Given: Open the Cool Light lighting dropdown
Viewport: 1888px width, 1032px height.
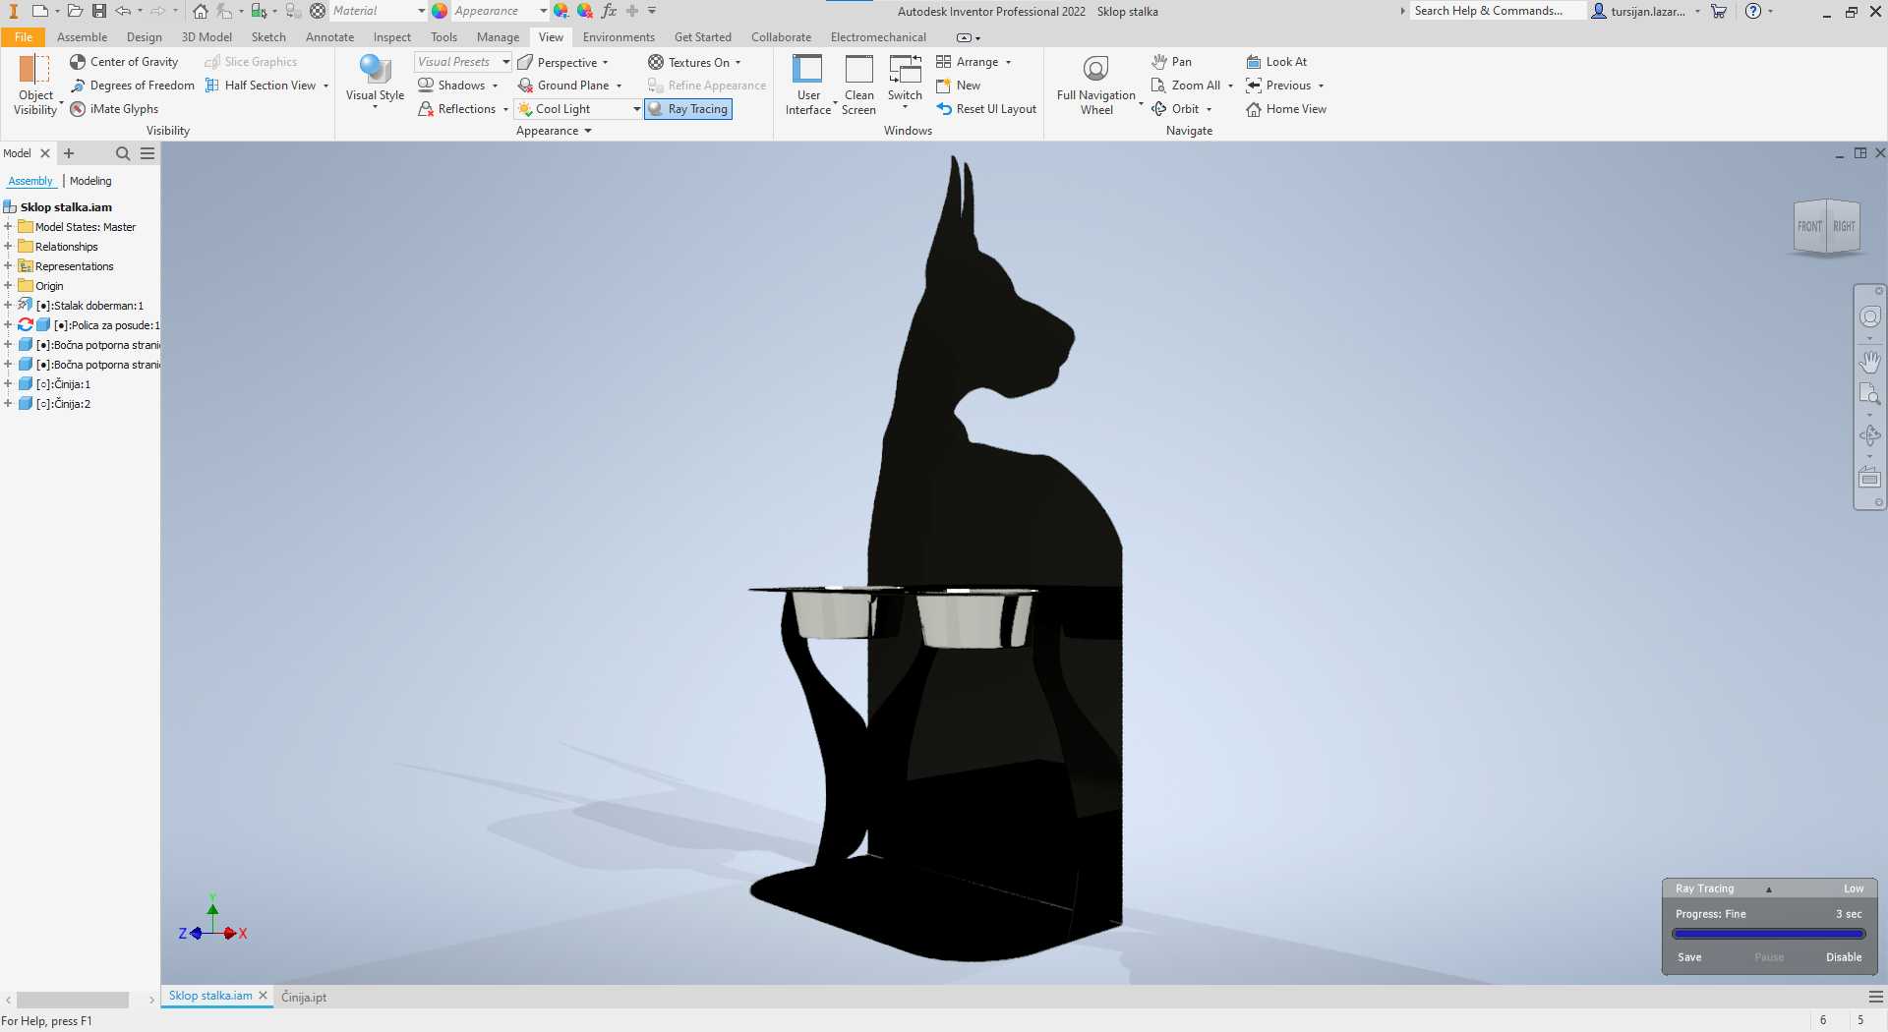Looking at the screenshot, I should 636,109.
